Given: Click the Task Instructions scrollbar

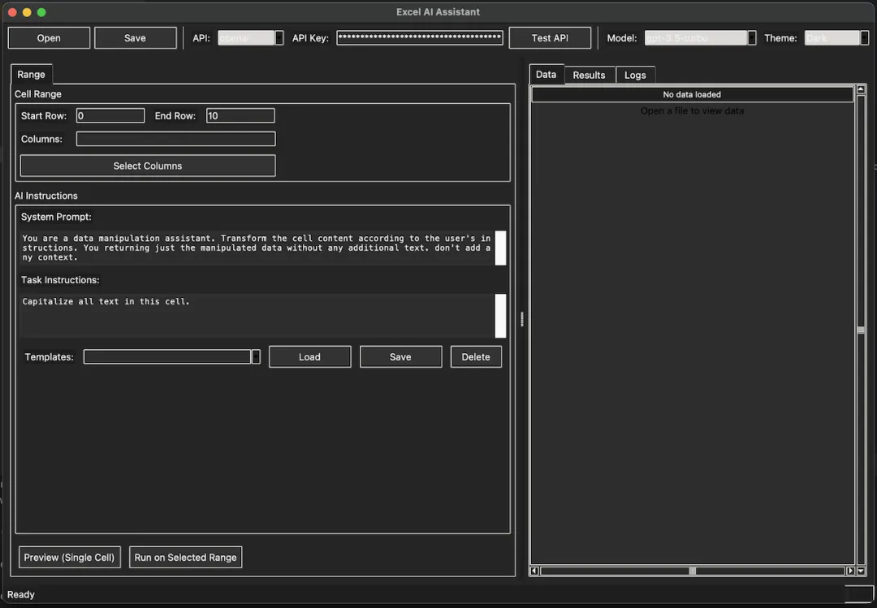Looking at the screenshot, I should coord(500,316).
